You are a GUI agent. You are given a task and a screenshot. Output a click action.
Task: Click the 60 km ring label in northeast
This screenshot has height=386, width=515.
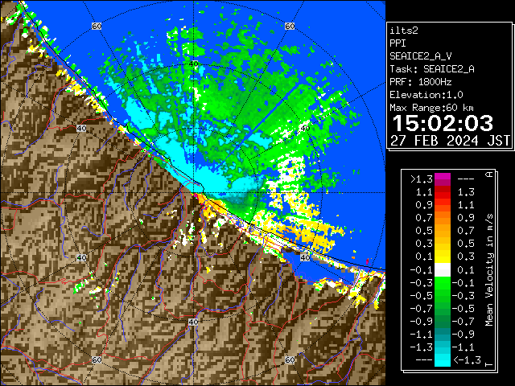click(290, 26)
